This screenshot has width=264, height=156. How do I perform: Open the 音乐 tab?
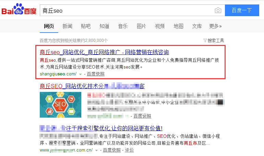click(x=123, y=26)
